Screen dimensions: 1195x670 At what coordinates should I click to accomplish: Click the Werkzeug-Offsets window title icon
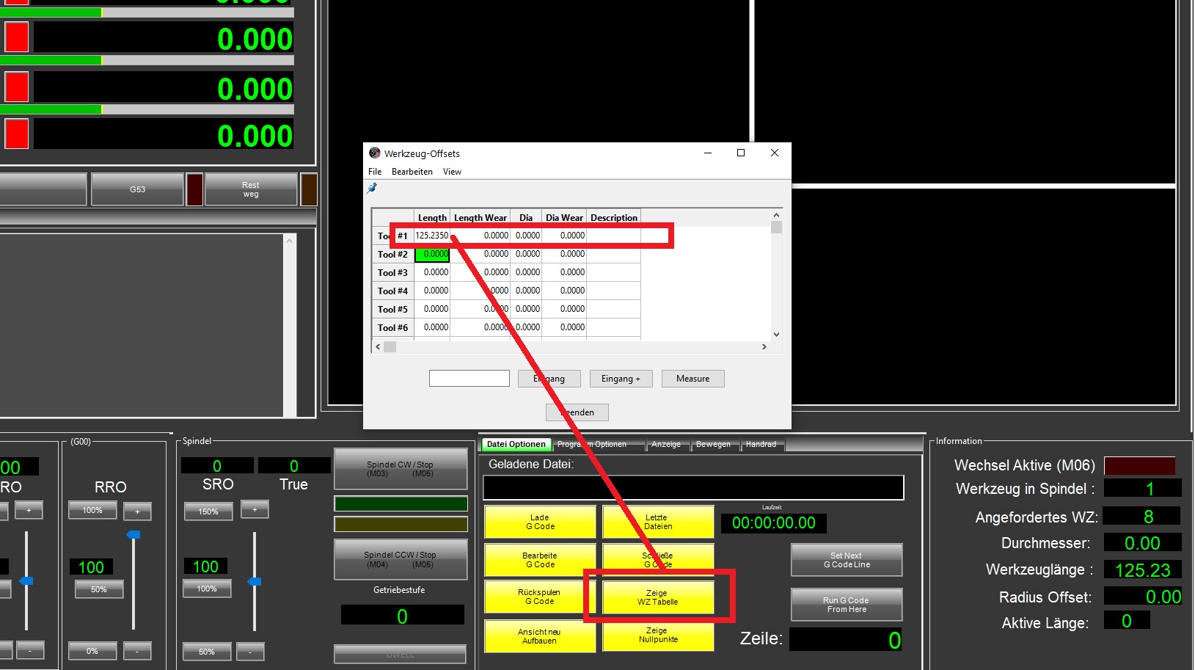click(375, 153)
